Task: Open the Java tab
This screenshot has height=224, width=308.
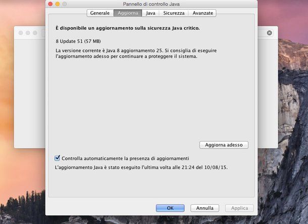Action: (150, 13)
